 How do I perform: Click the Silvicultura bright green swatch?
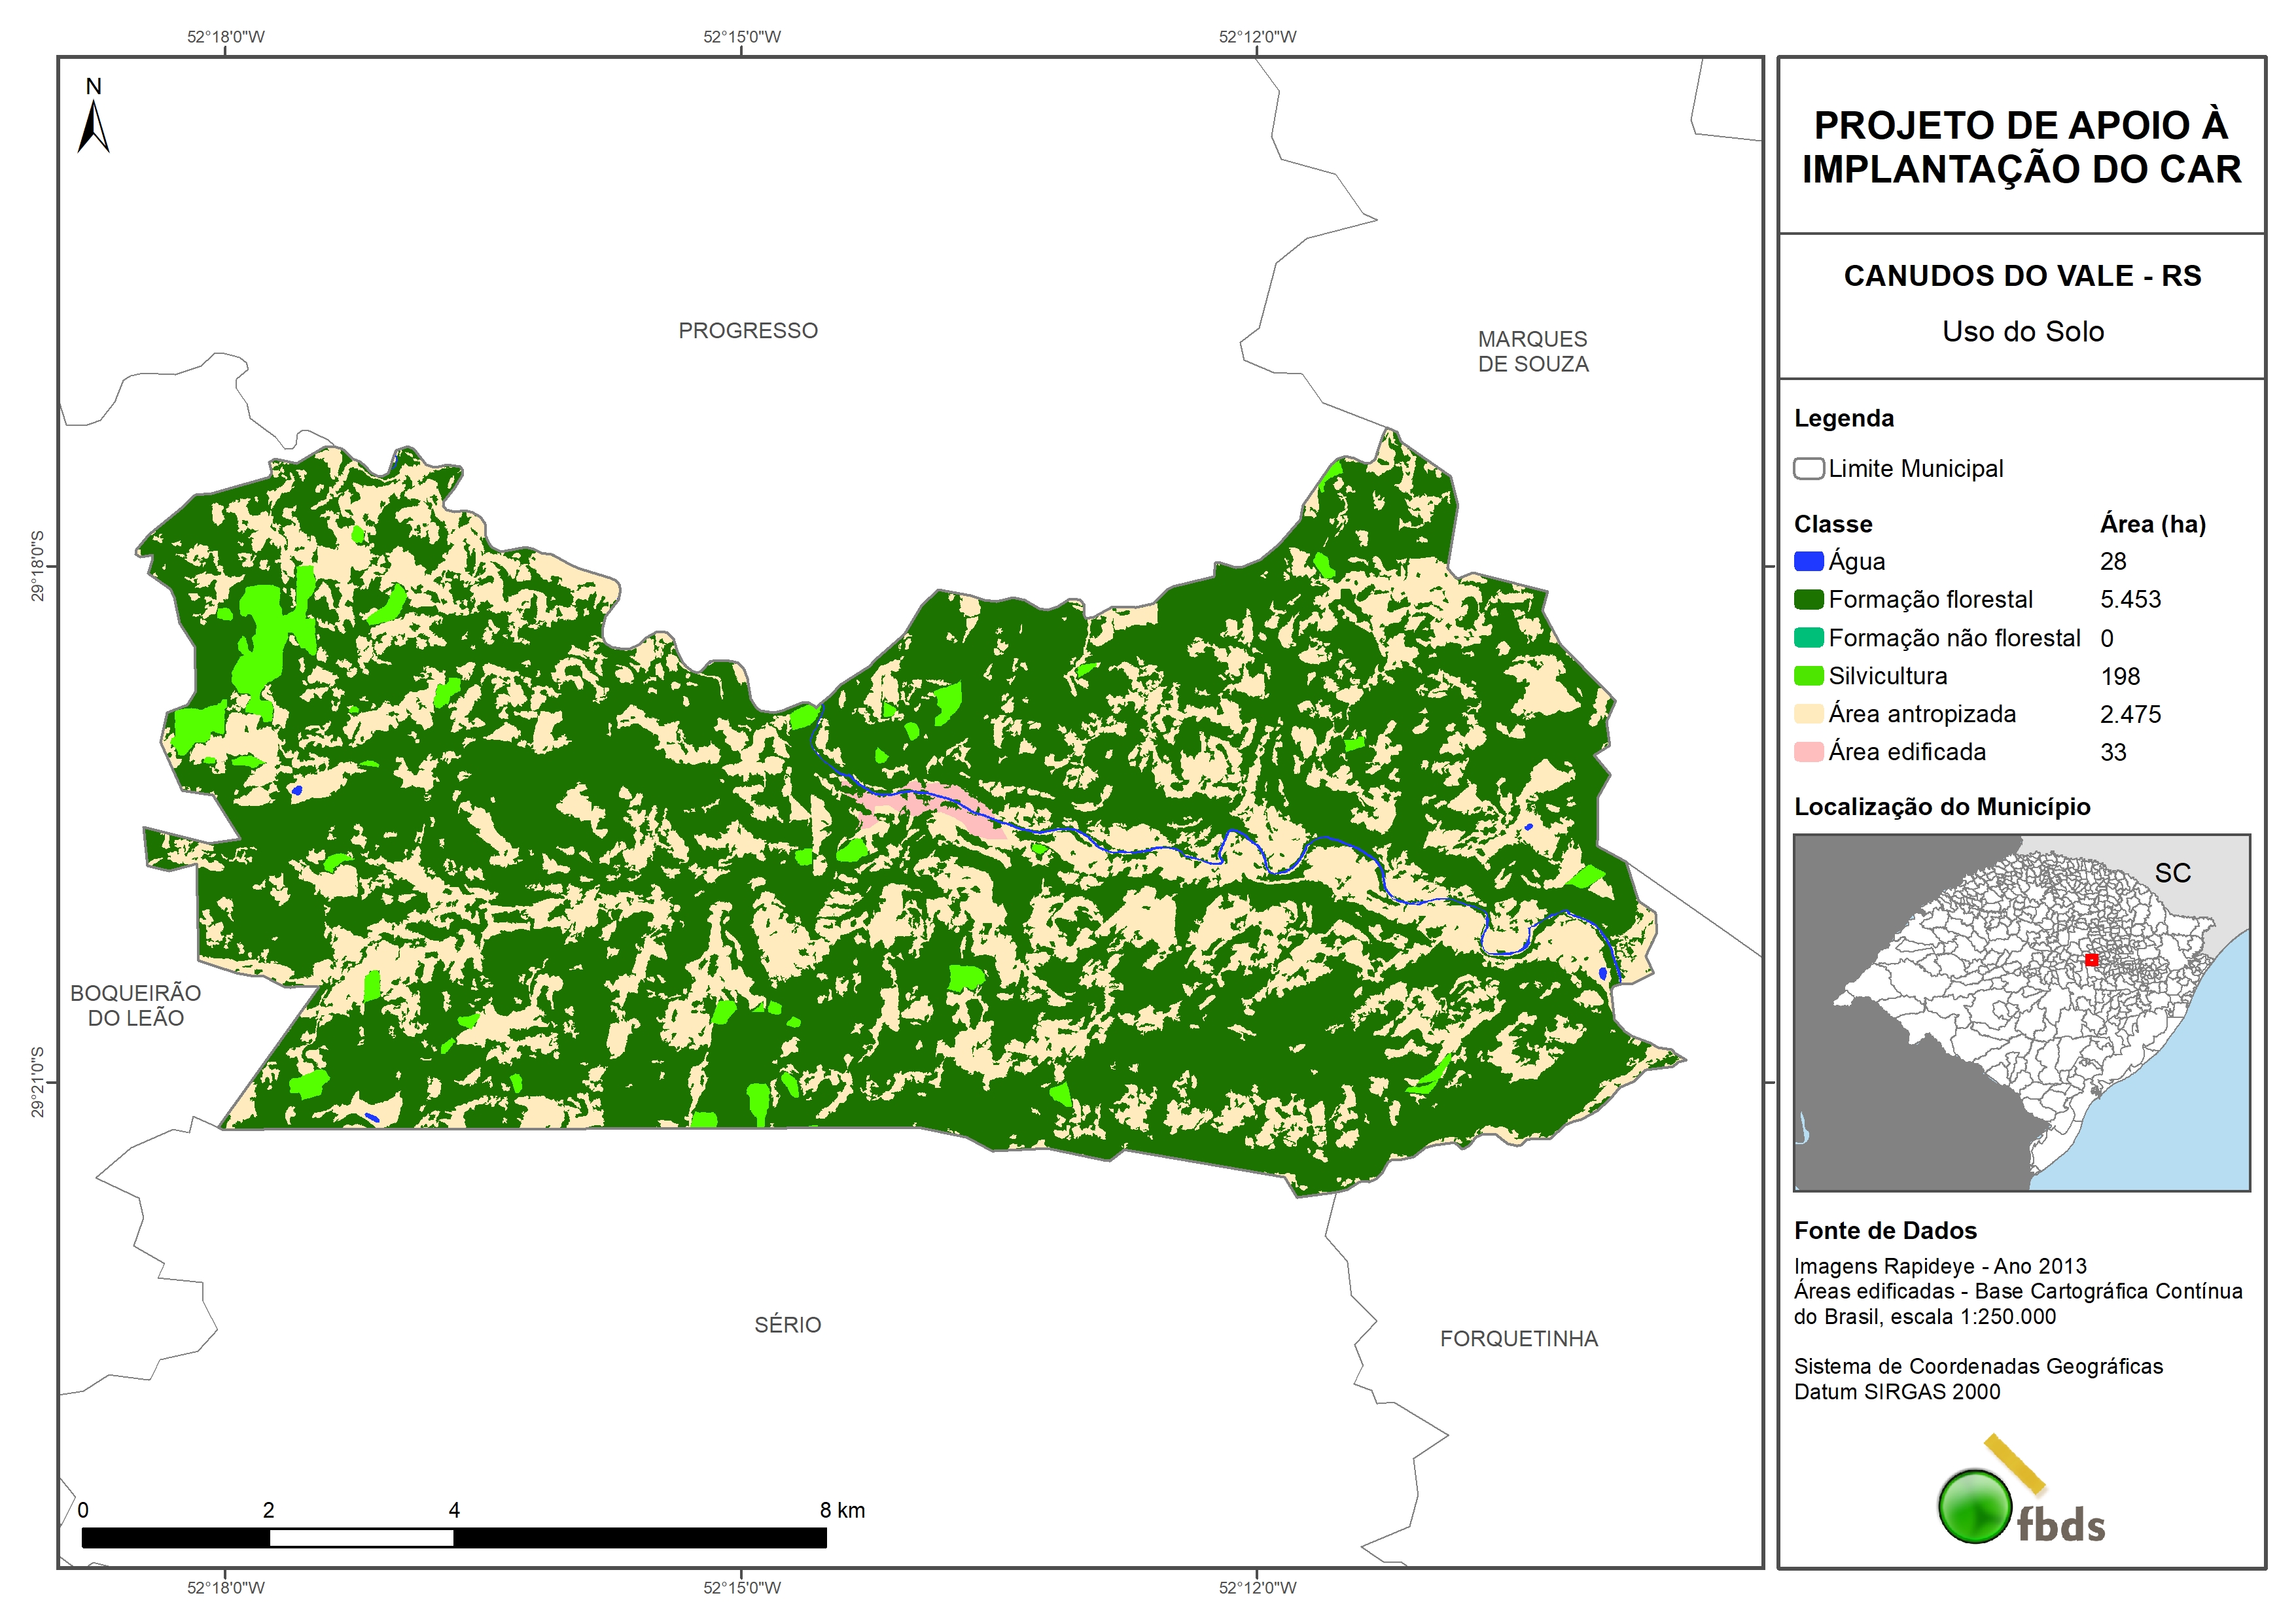point(1808,676)
